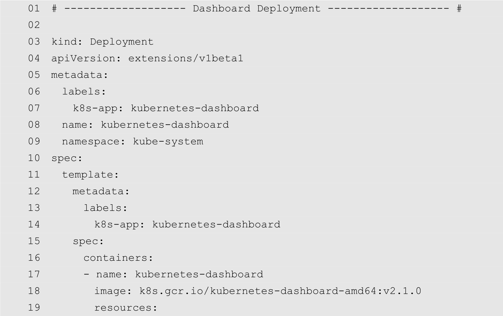503x316 pixels.
Task: Place cursor on "name:" key on line 08
Action: click(77, 125)
